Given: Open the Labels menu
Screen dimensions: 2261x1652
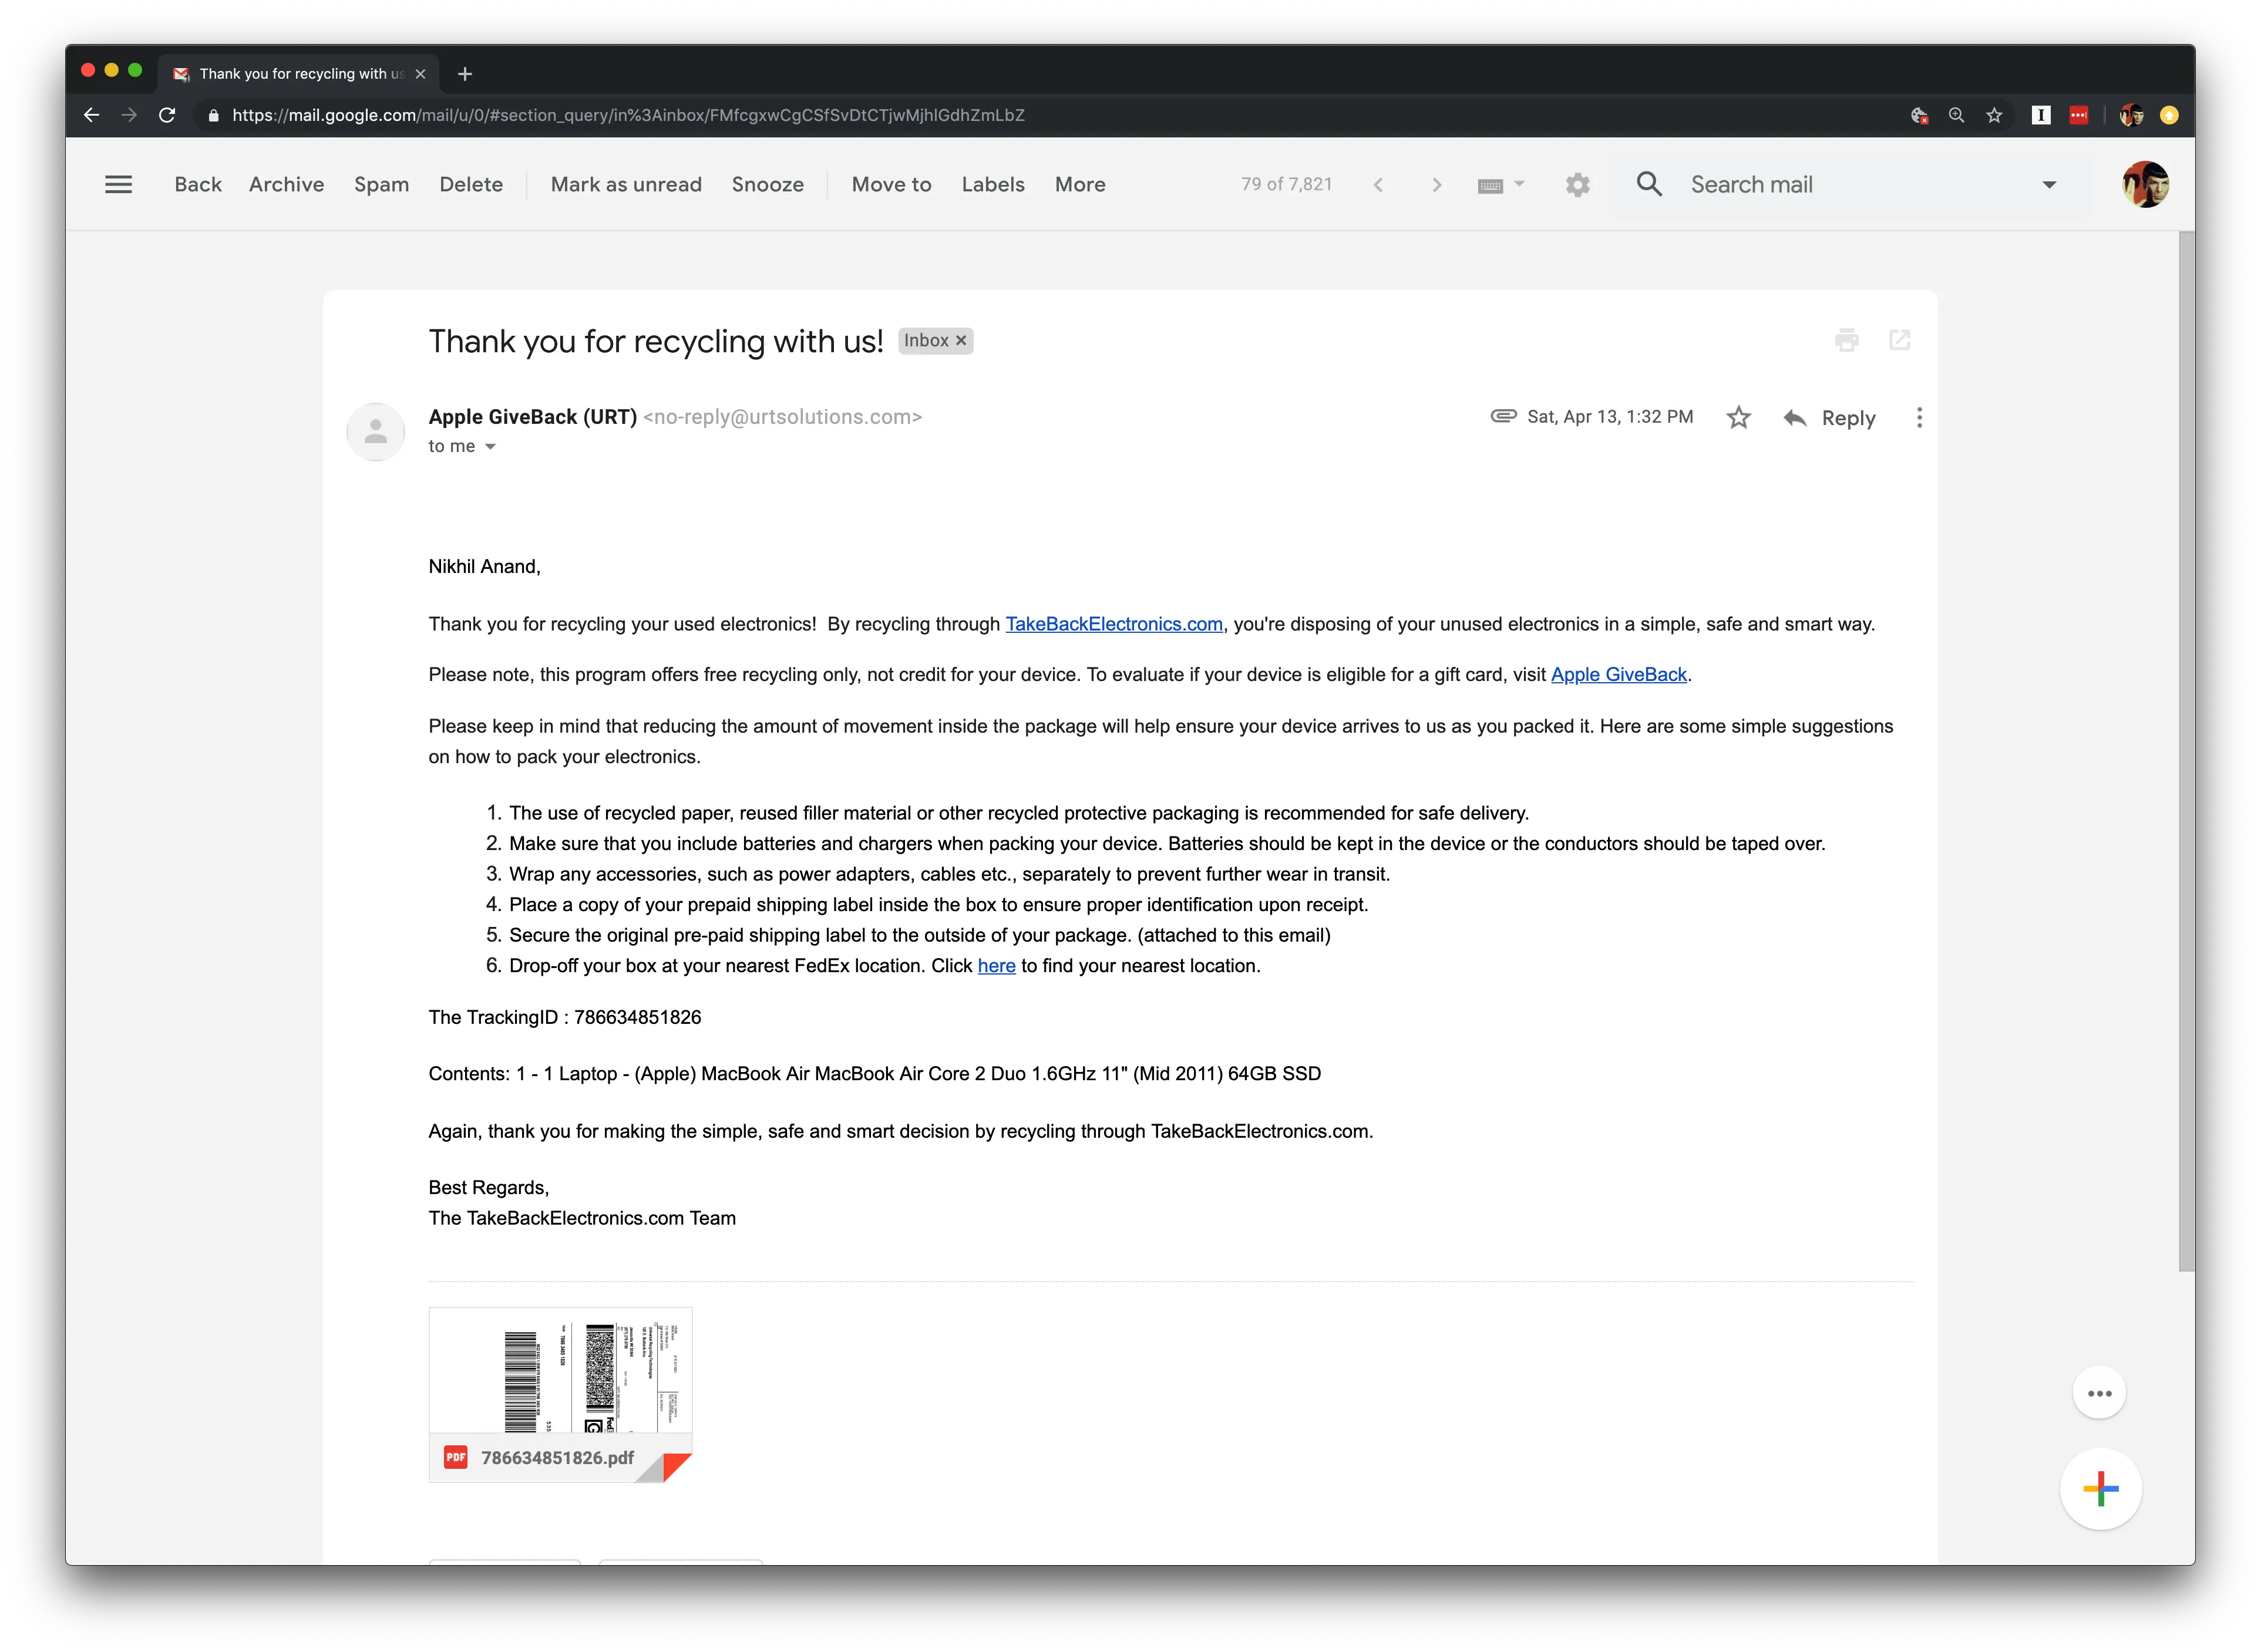Looking at the screenshot, I should 992,184.
